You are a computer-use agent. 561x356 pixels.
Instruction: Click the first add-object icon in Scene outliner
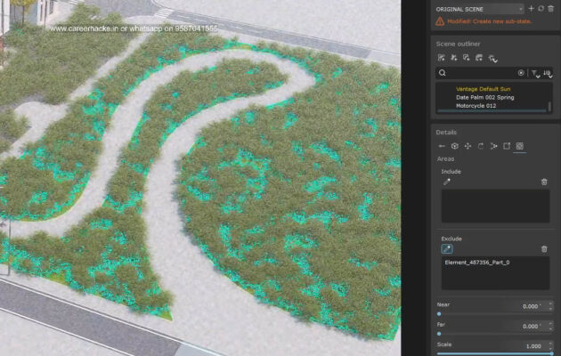click(442, 57)
